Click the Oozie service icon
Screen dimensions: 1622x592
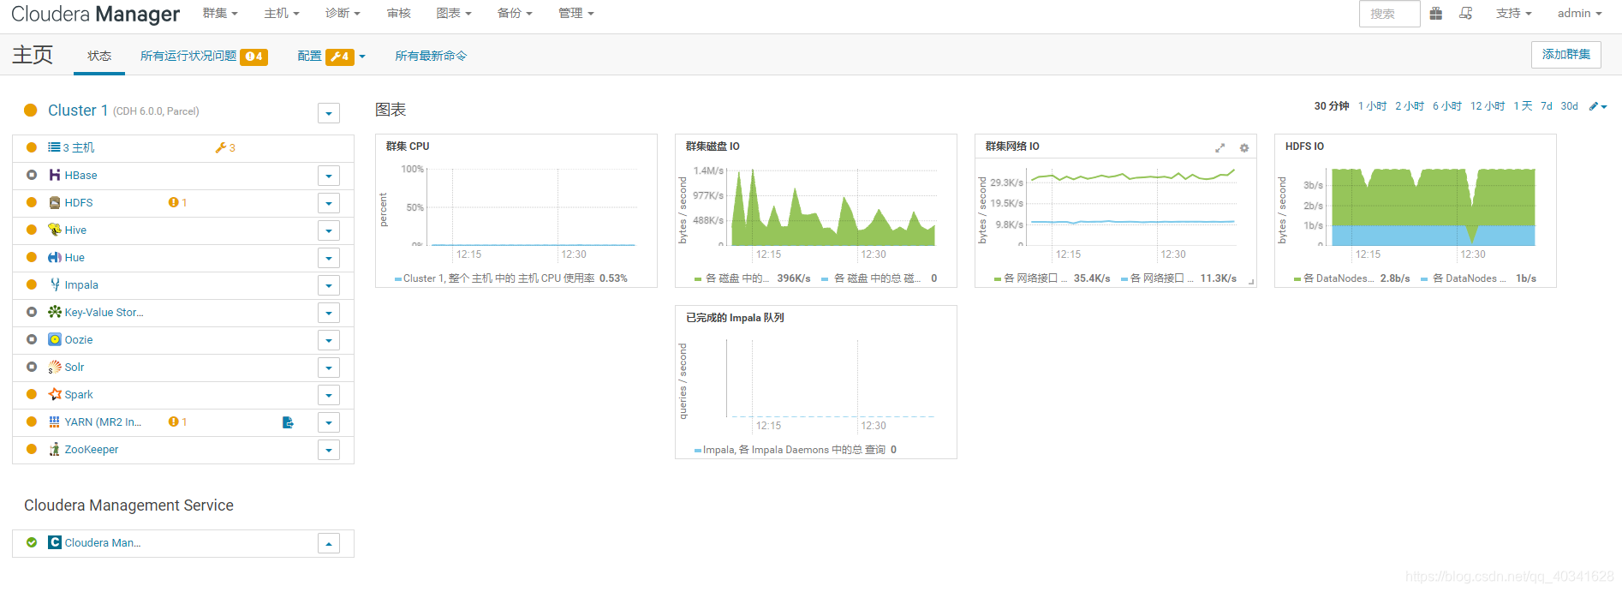point(55,339)
